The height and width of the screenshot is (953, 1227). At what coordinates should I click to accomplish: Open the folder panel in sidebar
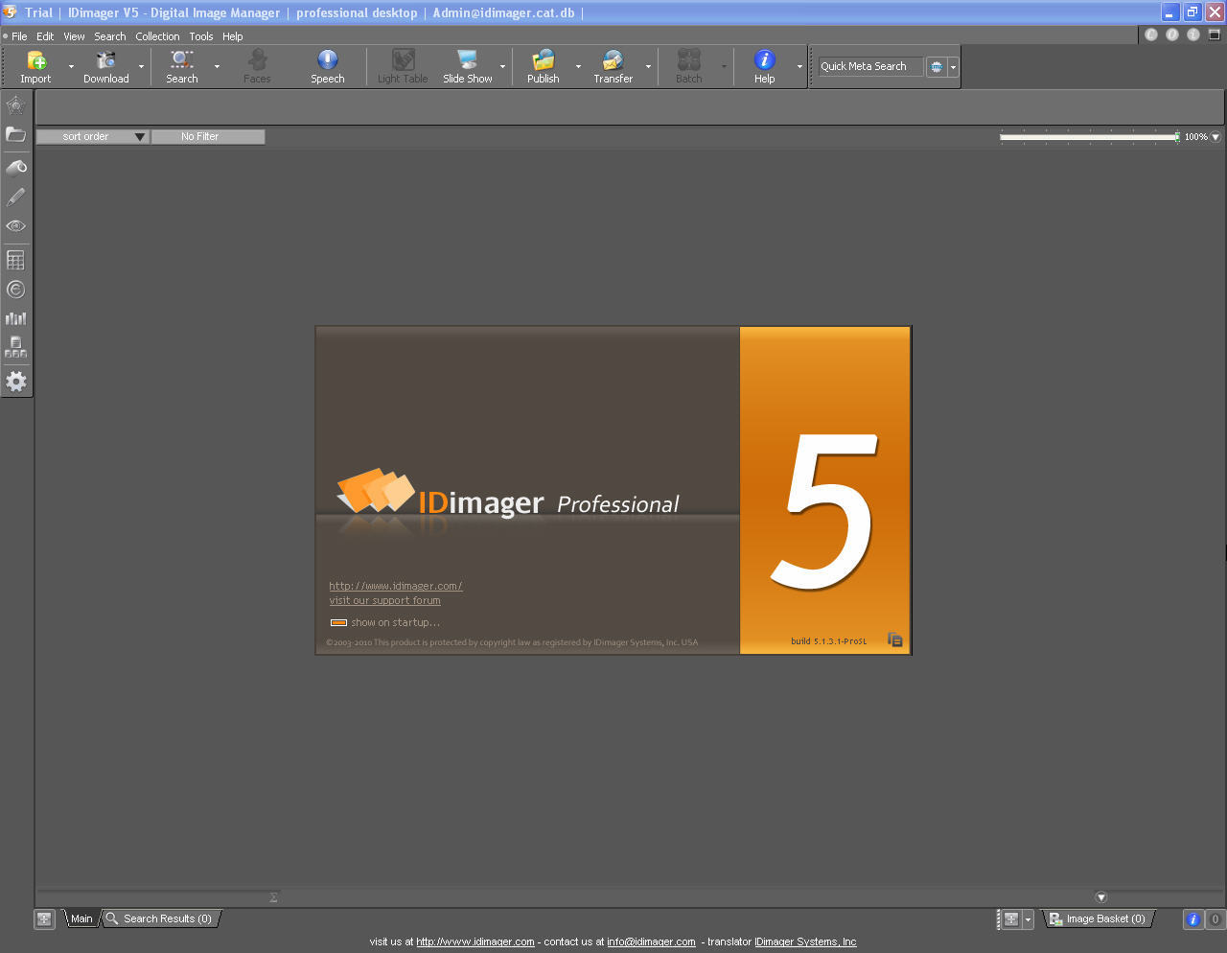(x=15, y=134)
